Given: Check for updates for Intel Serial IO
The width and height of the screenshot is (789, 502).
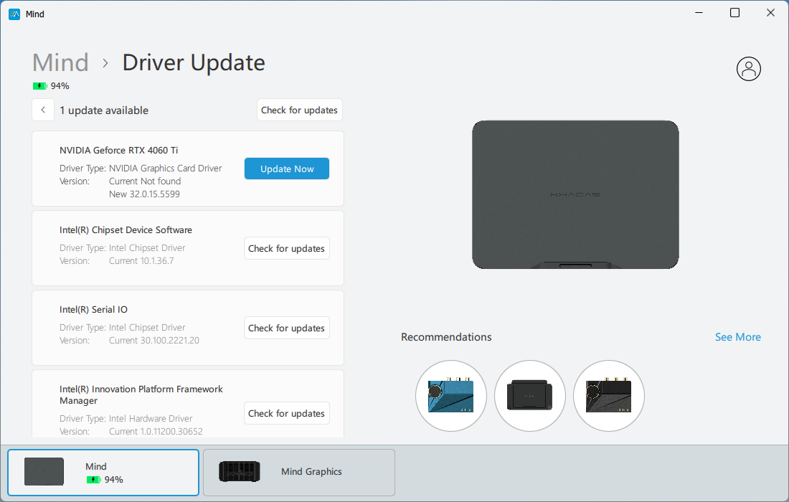Looking at the screenshot, I should coord(287,328).
